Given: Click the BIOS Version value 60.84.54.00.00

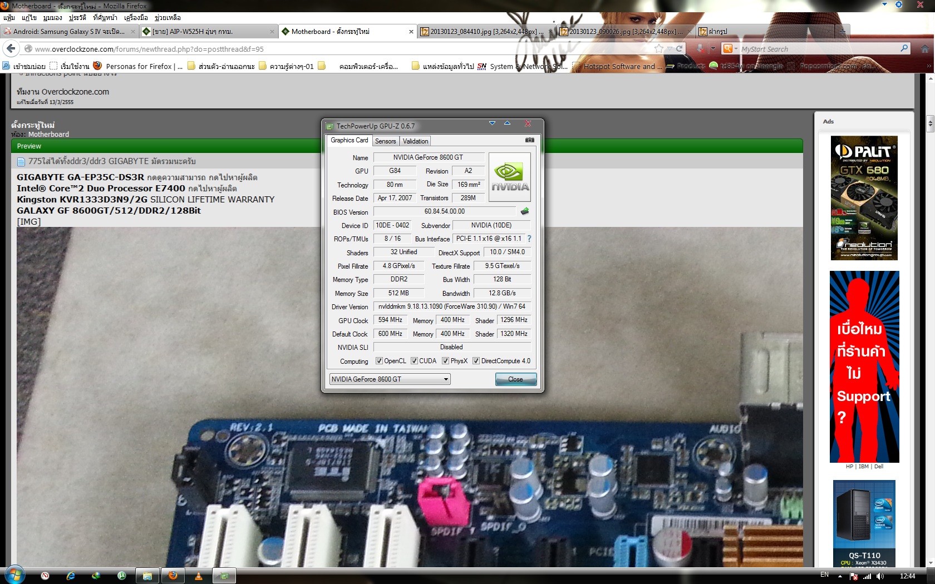Looking at the screenshot, I should click(x=445, y=211).
